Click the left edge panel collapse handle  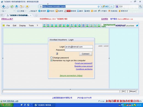[x=3, y=58]
